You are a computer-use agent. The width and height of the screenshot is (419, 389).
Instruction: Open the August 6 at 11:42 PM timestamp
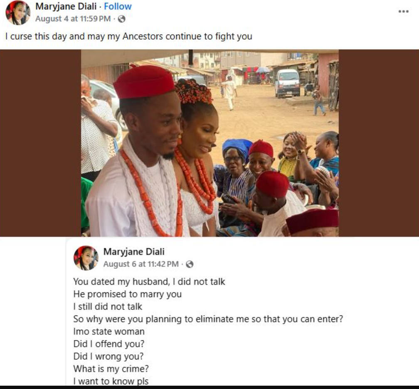click(141, 264)
